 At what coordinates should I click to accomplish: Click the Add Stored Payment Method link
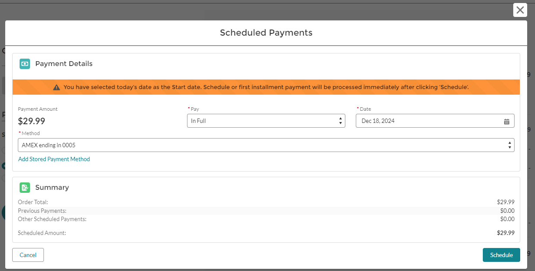coord(54,159)
